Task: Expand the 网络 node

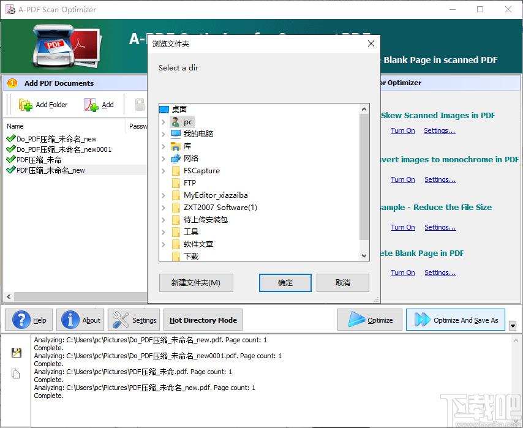Action: click(x=164, y=159)
